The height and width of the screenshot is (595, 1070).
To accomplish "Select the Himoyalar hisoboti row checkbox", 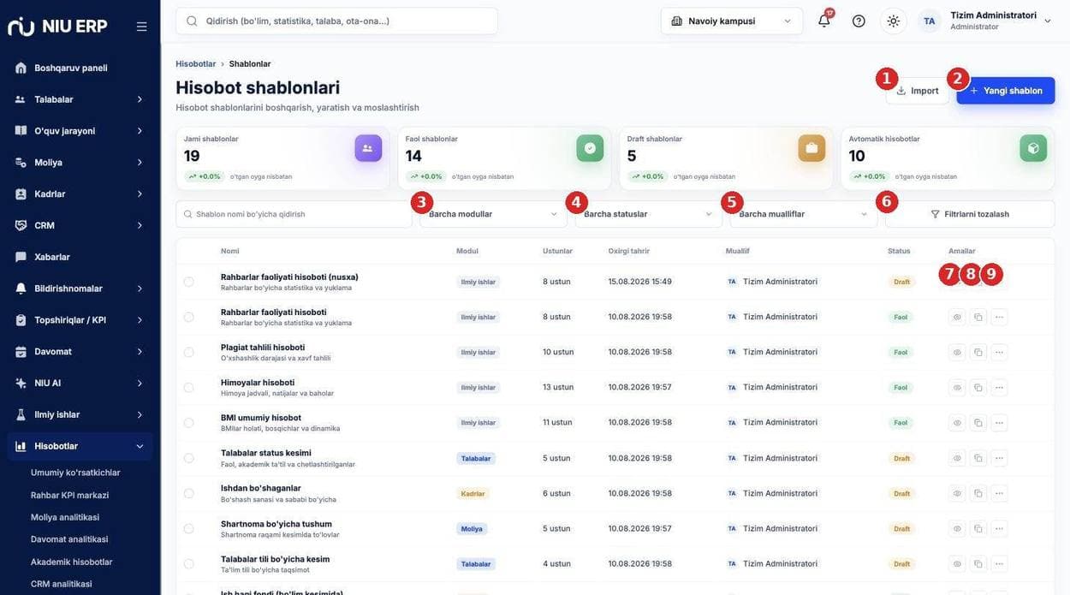I will coord(188,387).
